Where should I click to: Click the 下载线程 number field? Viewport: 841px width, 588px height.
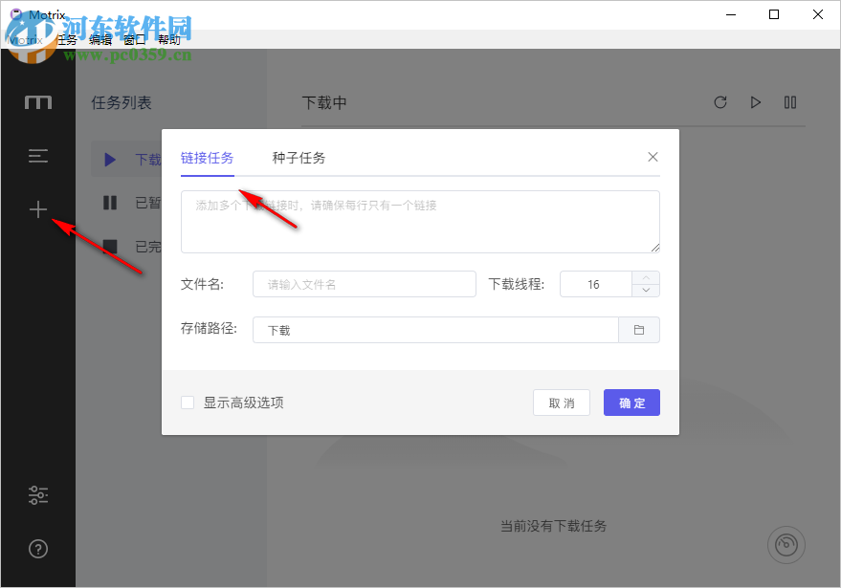click(x=596, y=284)
